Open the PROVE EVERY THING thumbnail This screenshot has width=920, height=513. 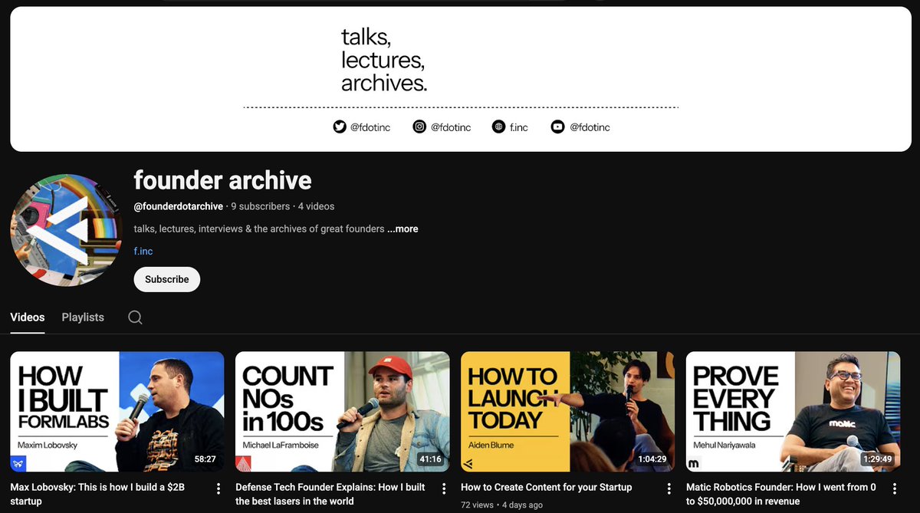coord(793,412)
